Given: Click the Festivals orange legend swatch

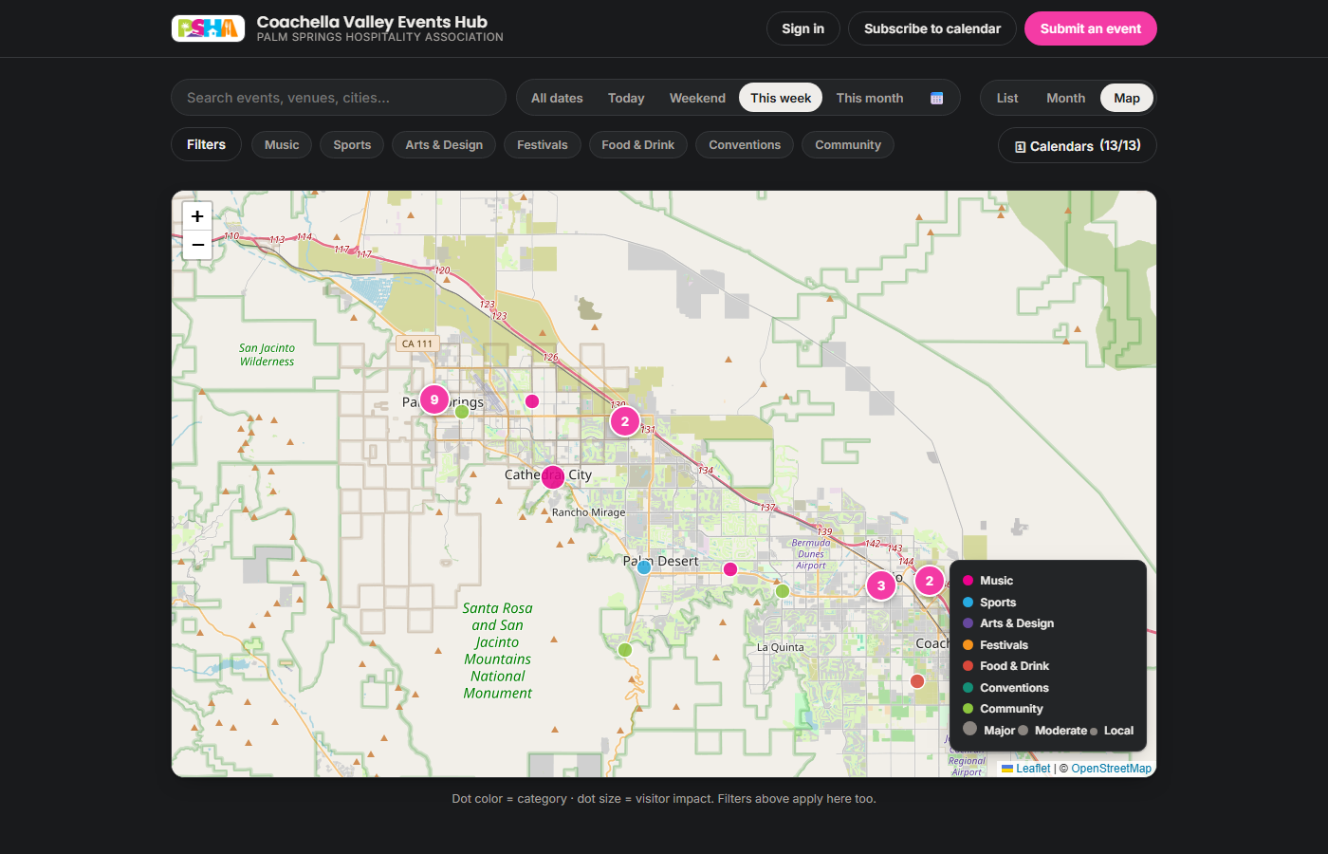Looking at the screenshot, I should click(x=968, y=645).
